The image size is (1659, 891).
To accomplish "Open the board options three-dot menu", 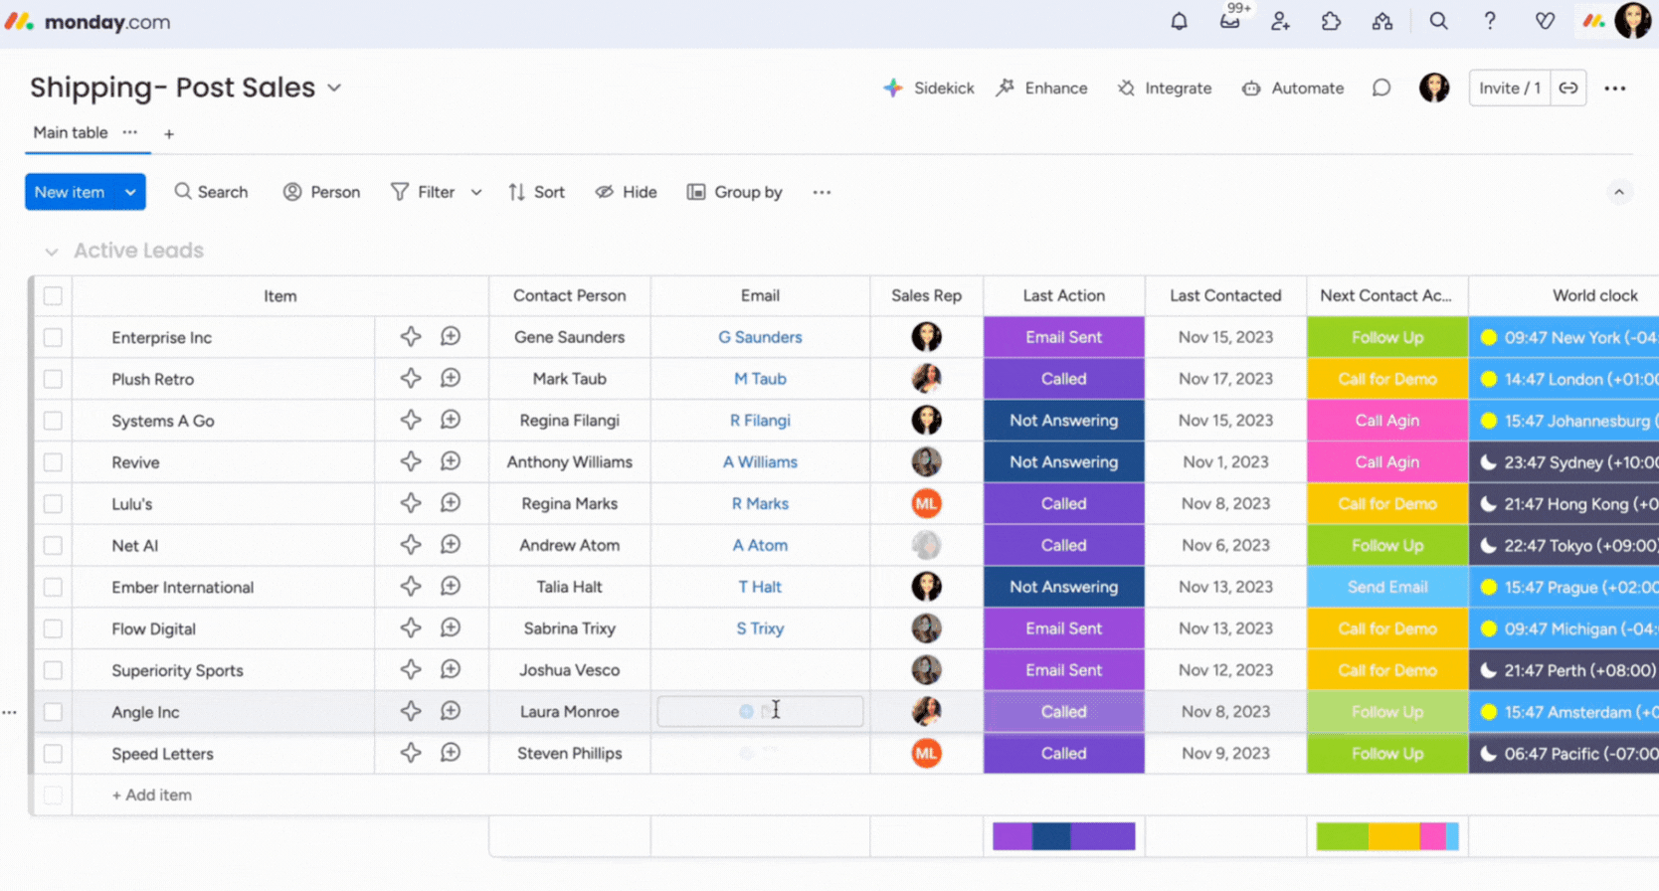I will point(1615,88).
